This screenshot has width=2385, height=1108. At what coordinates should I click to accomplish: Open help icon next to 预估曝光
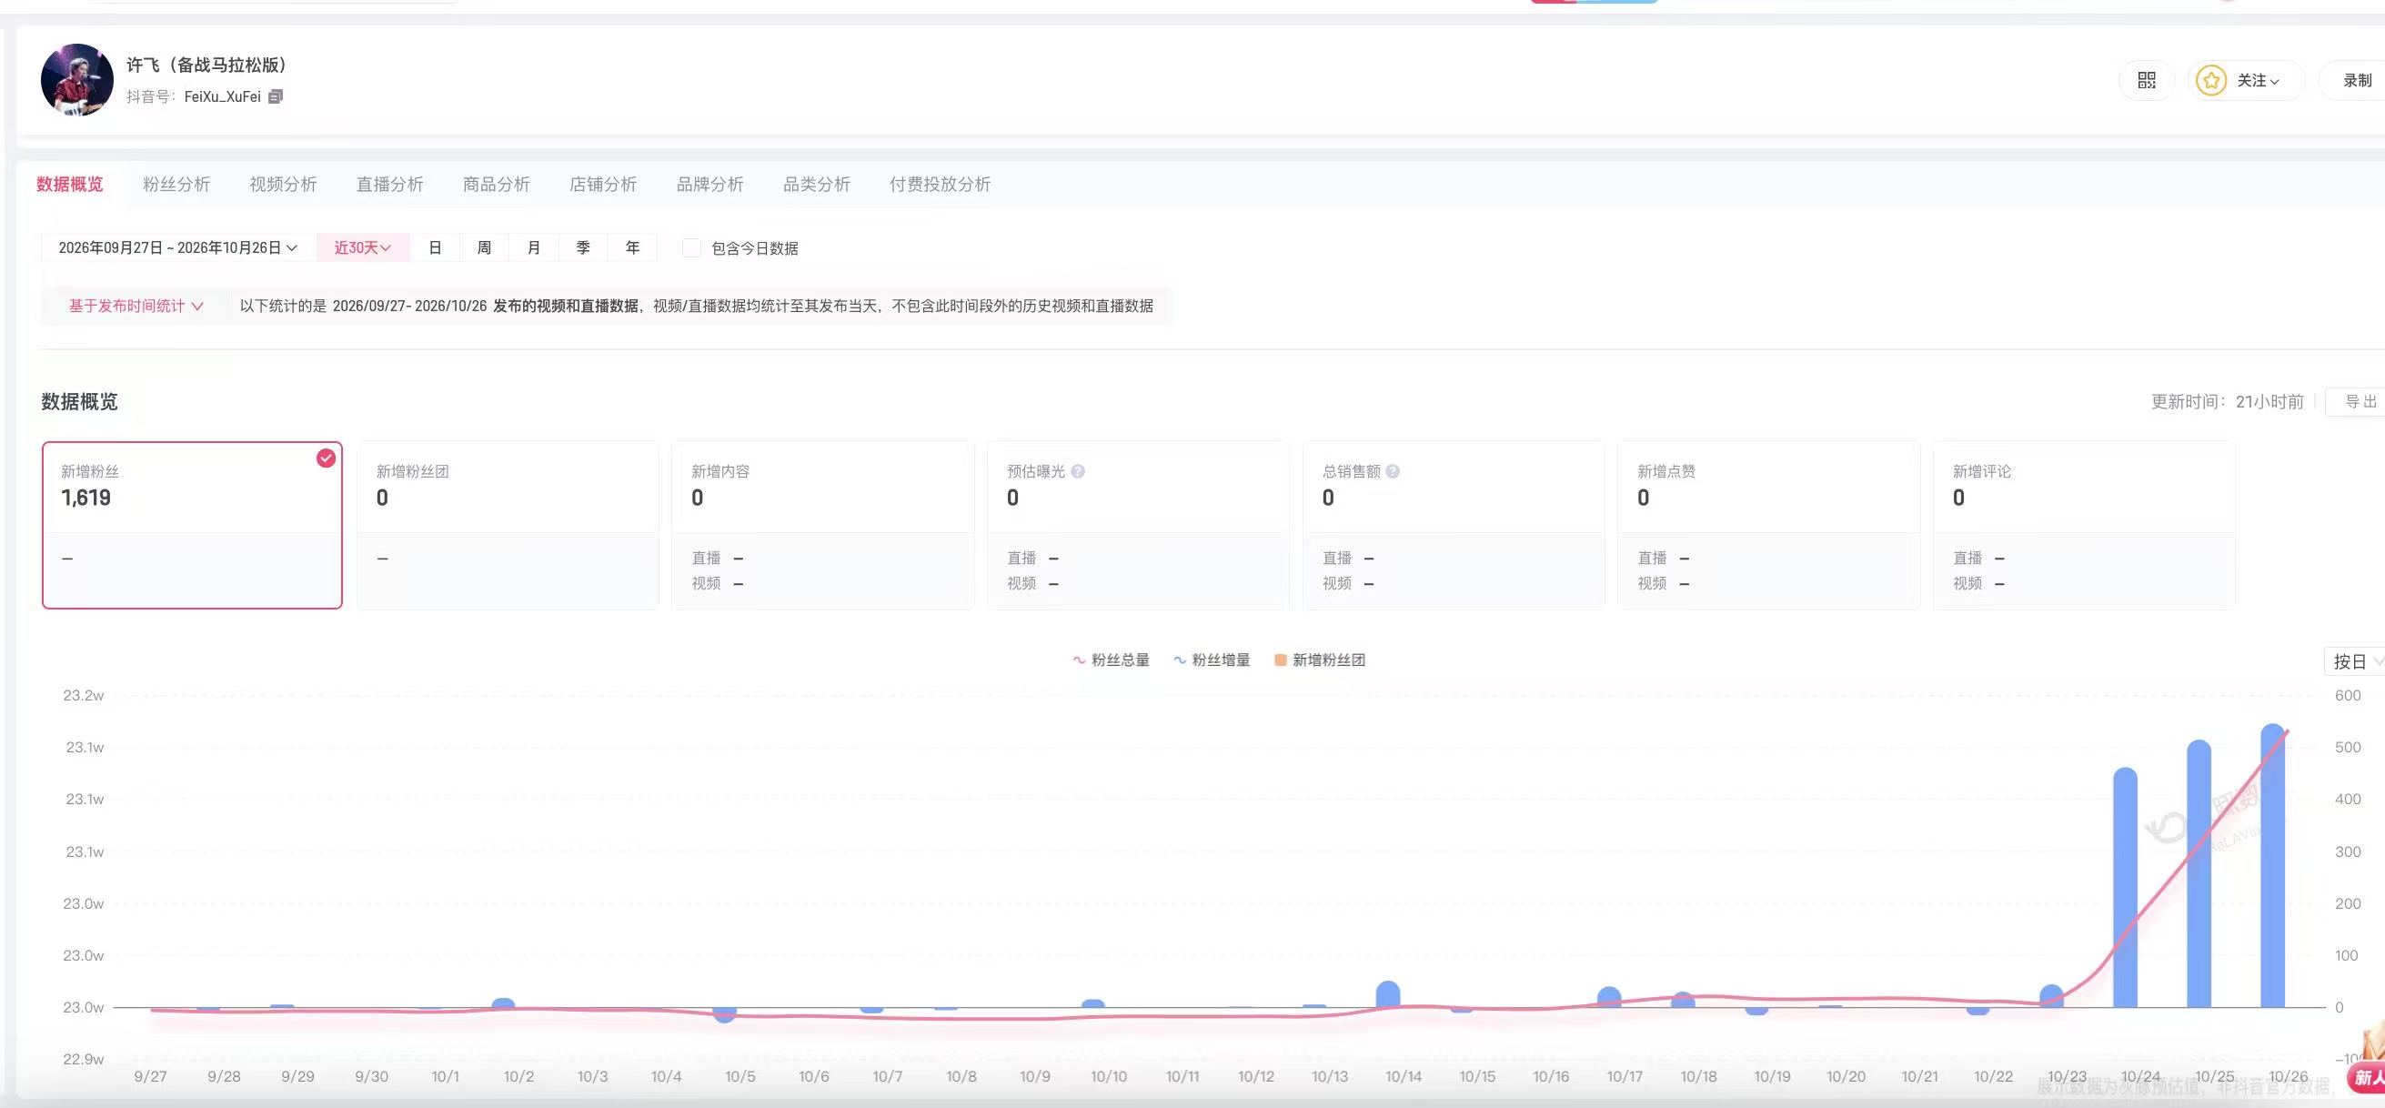[x=1078, y=471]
